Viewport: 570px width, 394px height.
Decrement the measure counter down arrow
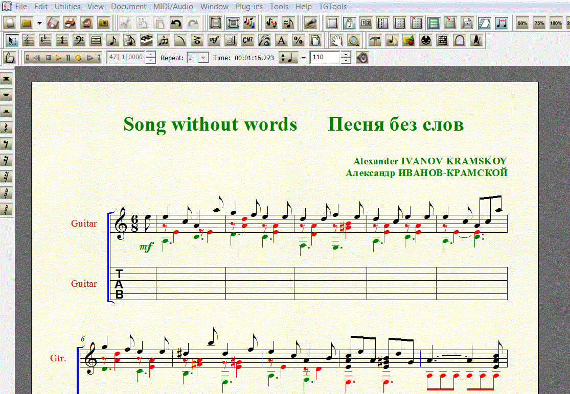pyautogui.click(x=150, y=61)
